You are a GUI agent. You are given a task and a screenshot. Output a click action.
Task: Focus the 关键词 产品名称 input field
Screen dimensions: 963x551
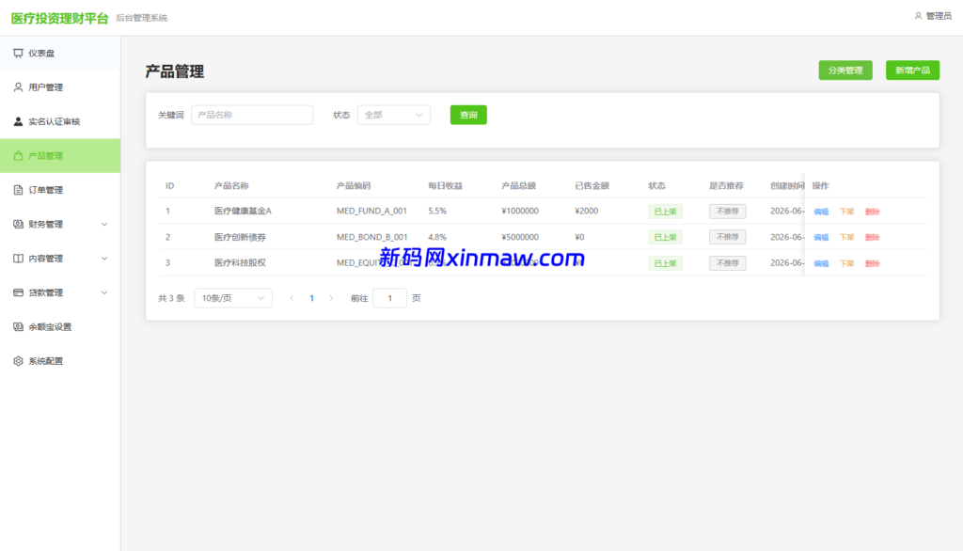click(x=252, y=115)
